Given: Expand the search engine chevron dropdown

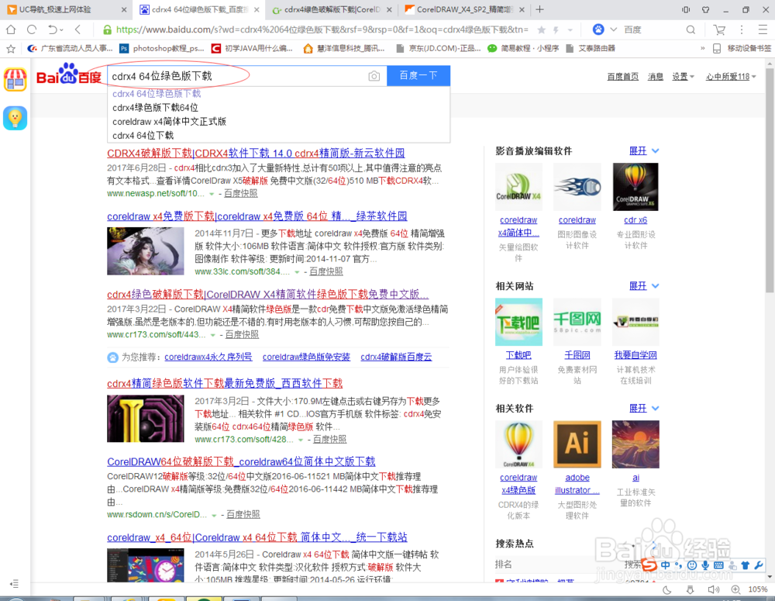Looking at the screenshot, I should tap(613, 29).
